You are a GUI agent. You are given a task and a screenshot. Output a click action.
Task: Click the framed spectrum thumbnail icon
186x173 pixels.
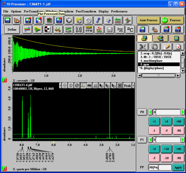click(x=109, y=29)
